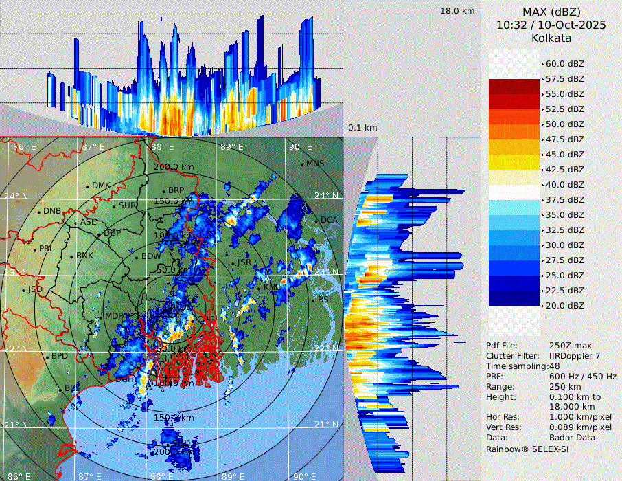Click the DCA station marker on map
The width and height of the screenshot is (622, 481).
pos(316,221)
